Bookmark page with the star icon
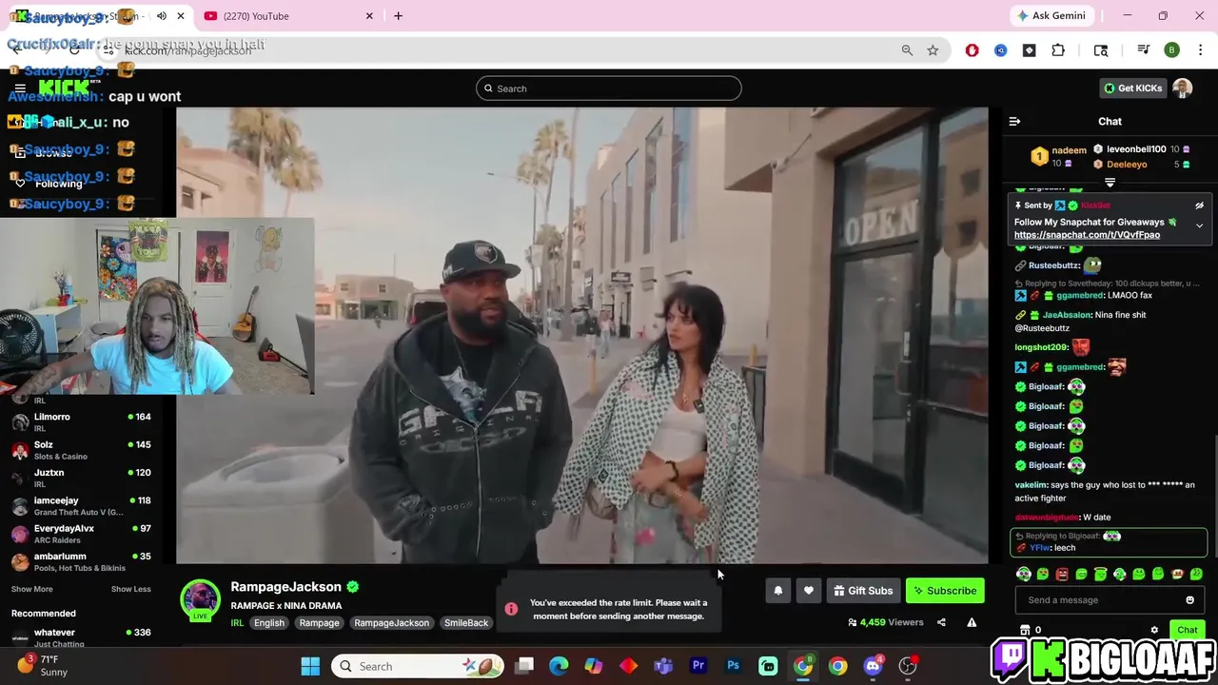Screen dimensions: 1218x685 (x=933, y=50)
